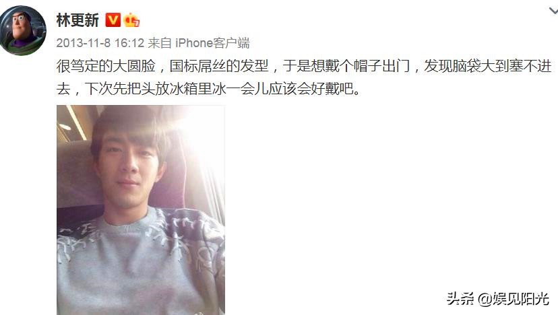Click the phrase 于是想戴个帽子出门
The width and height of the screenshot is (558, 315).
click(x=346, y=66)
